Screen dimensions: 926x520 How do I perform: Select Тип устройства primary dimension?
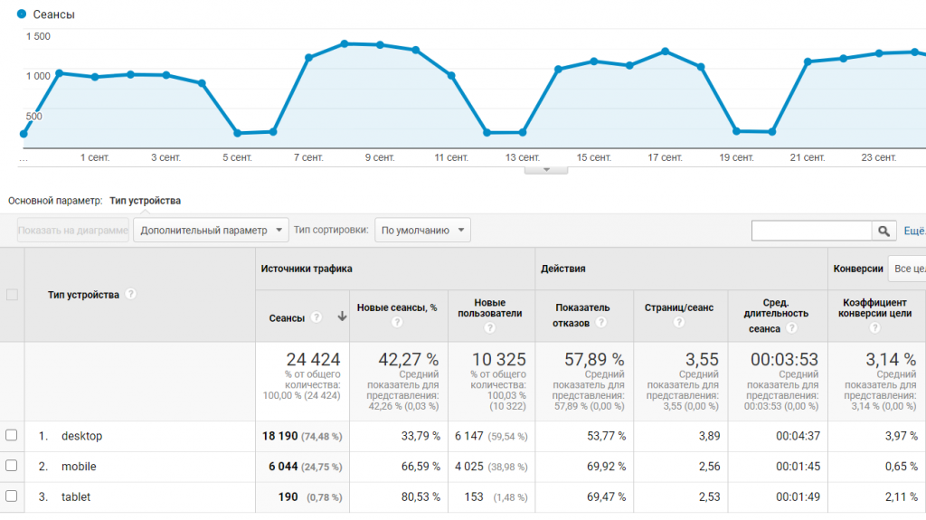[x=145, y=201]
